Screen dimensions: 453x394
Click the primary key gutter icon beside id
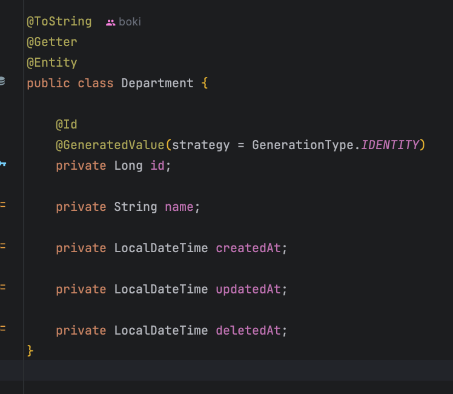[x=2, y=164]
